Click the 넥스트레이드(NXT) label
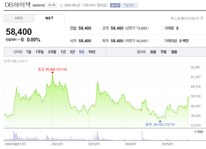The image size is (206, 149). (x=185, y=18)
